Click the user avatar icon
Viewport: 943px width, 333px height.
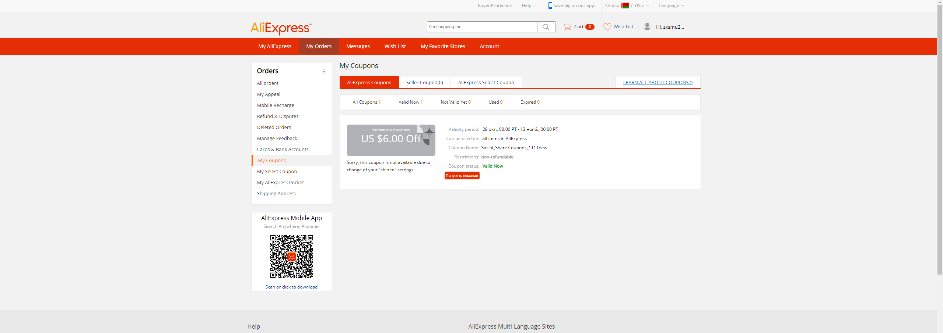(647, 26)
